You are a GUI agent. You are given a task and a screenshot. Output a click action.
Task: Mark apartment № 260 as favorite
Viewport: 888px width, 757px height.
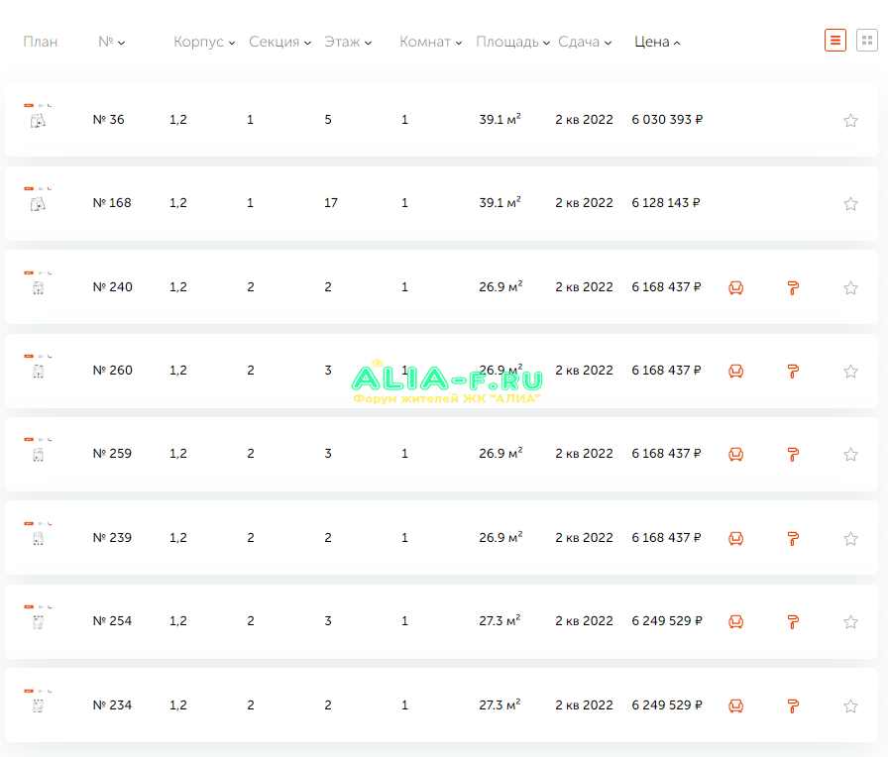850,371
